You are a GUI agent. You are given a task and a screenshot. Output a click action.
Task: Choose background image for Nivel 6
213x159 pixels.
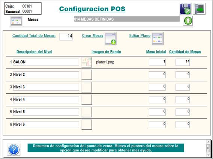click(x=87, y=124)
